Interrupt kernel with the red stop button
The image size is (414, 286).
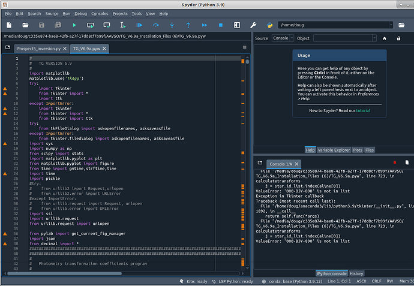(x=395, y=162)
